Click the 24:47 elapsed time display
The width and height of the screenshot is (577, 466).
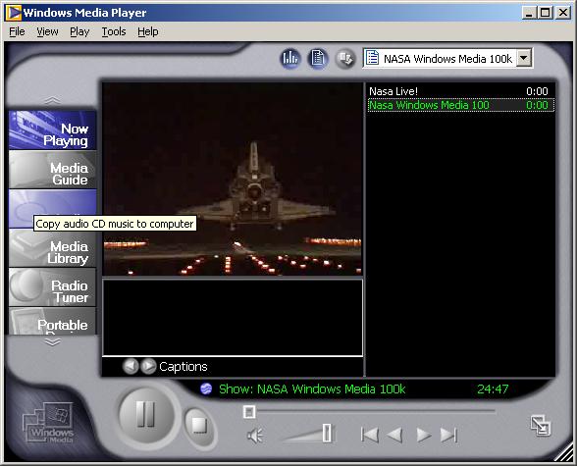[x=493, y=388]
